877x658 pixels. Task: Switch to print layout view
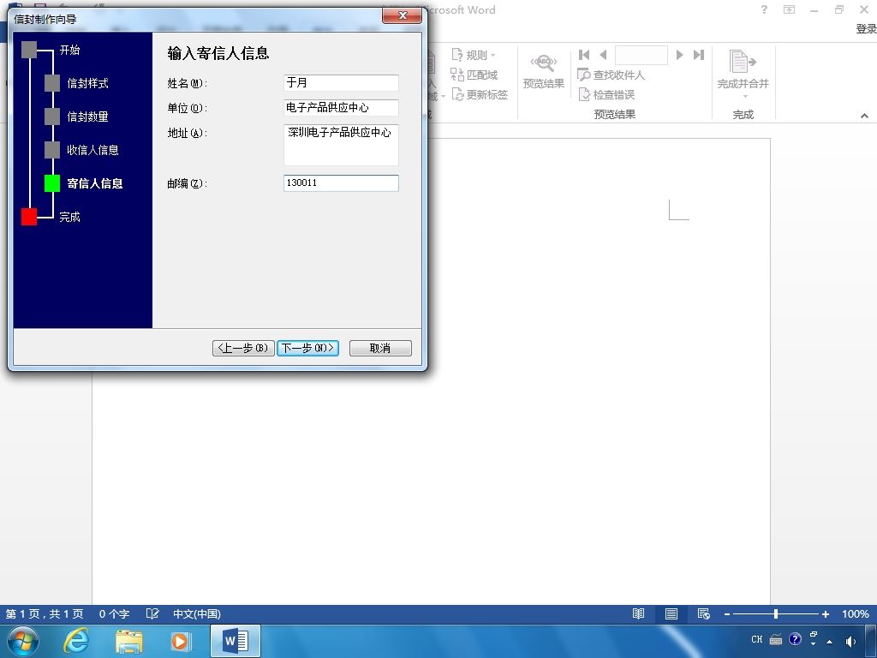pyautogui.click(x=671, y=613)
